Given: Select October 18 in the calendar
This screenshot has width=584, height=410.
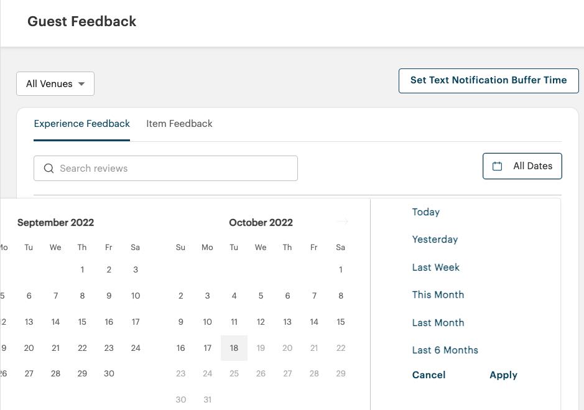Looking at the screenshot, I should (x=234, y=348).
